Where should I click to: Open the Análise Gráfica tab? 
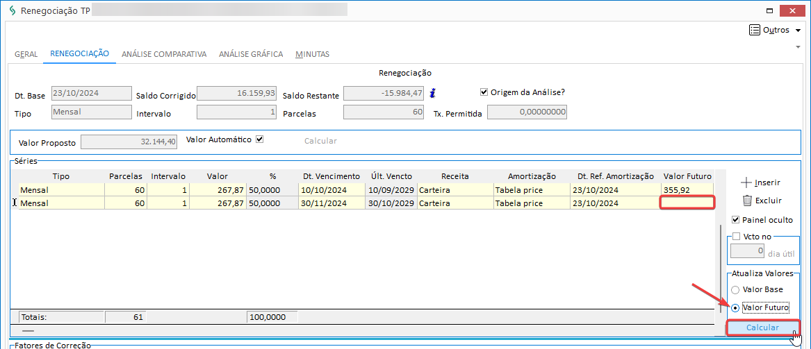point(250,54)
